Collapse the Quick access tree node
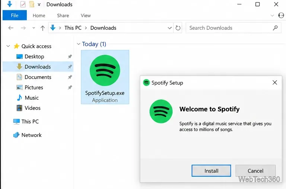 point(8,46)
